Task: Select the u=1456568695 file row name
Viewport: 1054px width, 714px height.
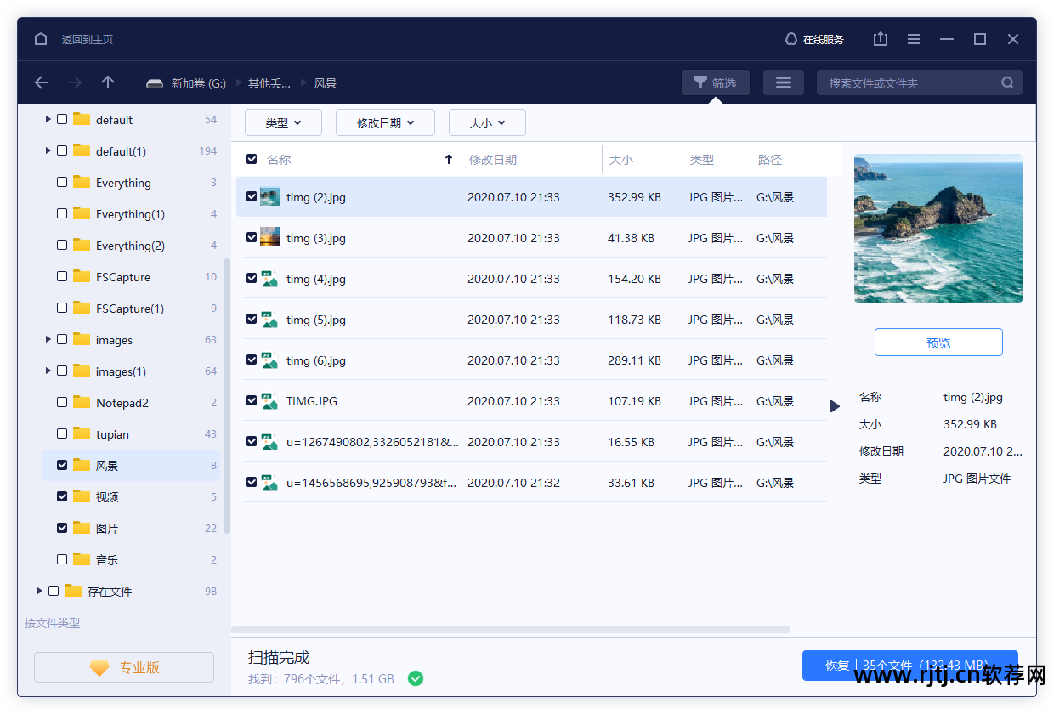Action: [372, 482]
